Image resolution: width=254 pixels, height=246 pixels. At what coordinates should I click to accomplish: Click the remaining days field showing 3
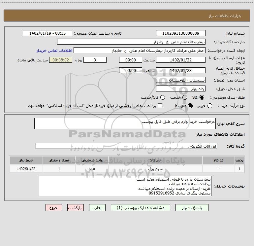[95, 60]
